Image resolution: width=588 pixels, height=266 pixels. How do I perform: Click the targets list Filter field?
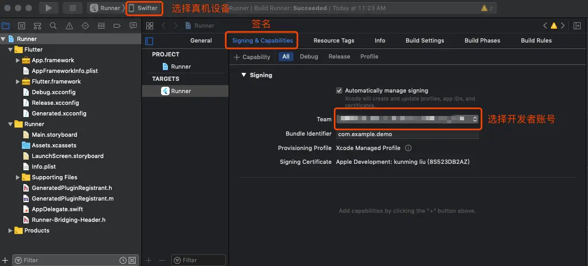[x=198, y=260]
